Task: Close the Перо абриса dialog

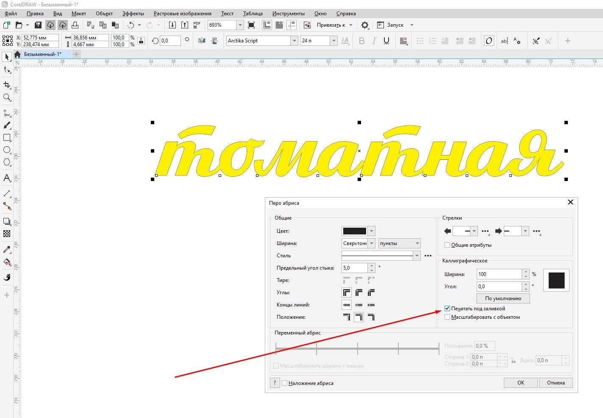Action: click(570, 203)
